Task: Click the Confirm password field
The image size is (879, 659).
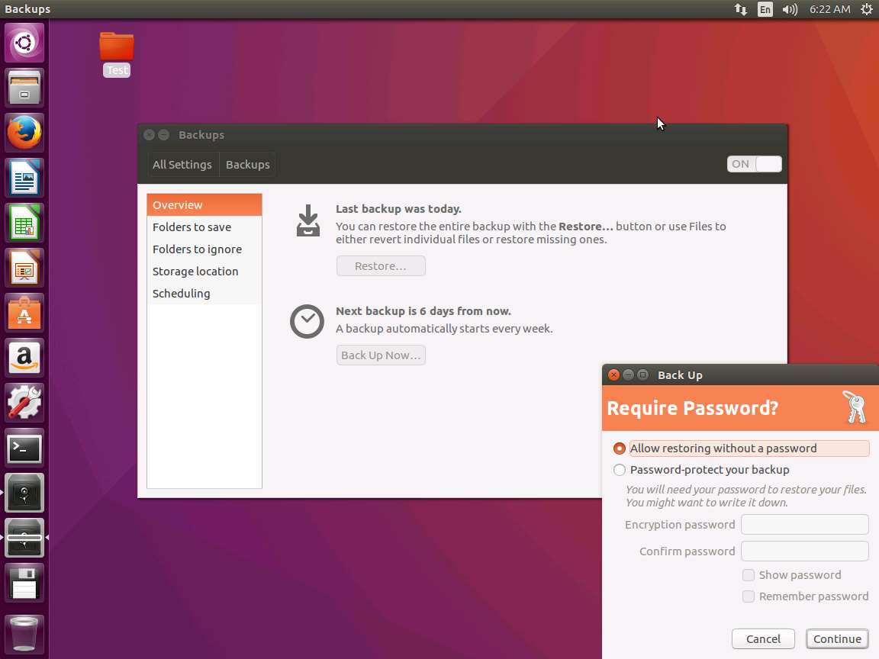Action: [x=804, y=551]
